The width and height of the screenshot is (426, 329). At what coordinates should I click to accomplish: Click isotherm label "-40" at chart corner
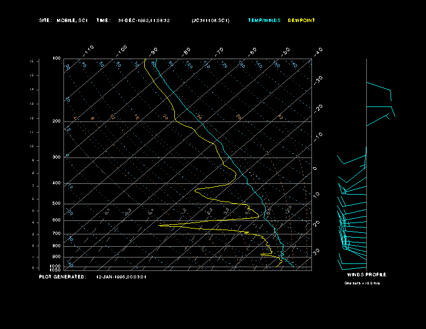pos(318,52)
